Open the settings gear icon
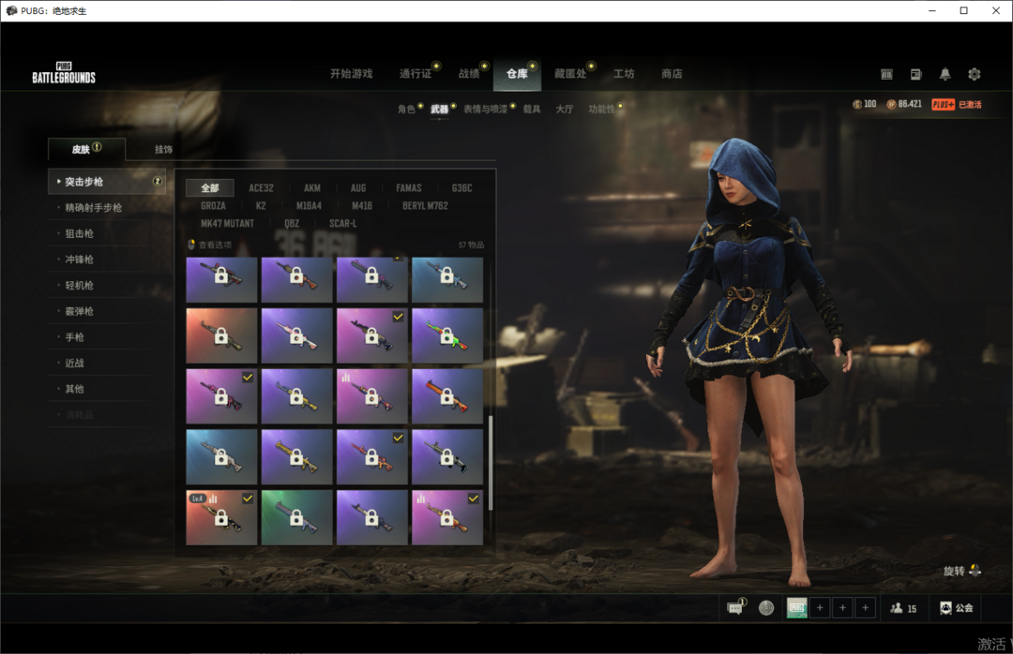Viewport: 1013px width, 654px height. [x=975, y=74]
